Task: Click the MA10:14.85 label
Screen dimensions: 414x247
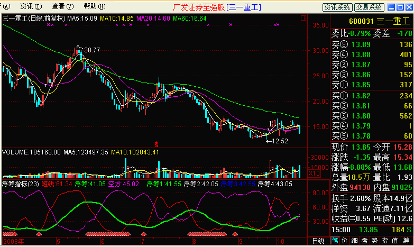Action: 117,19
